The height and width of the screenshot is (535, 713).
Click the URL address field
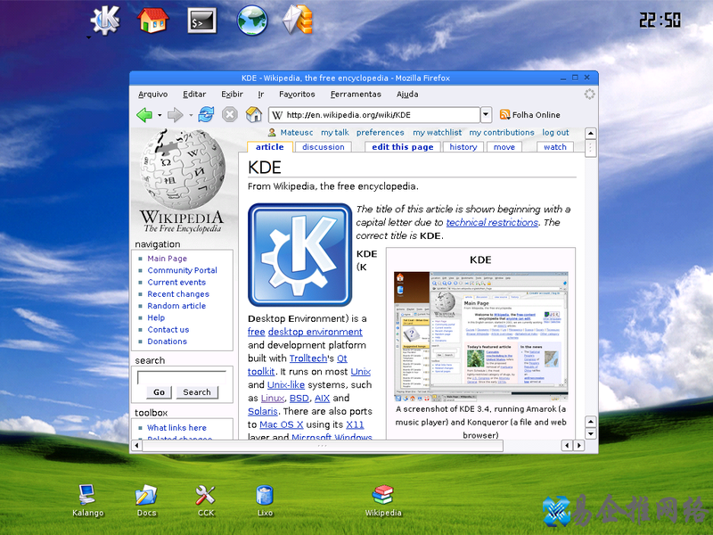(374, 115)
